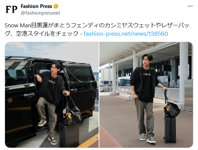The image size is (198, 150).
Task: Open the left photo with black van
Action: tap(52, 95)
